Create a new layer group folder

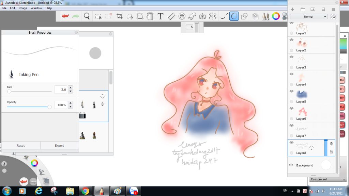pyautogui.click(x=303, y=9)
